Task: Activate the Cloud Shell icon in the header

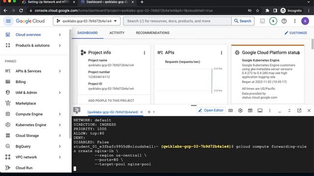Action: coord(262,21)
